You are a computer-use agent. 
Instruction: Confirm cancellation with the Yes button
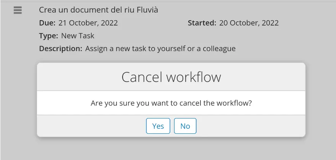(158, 126)
